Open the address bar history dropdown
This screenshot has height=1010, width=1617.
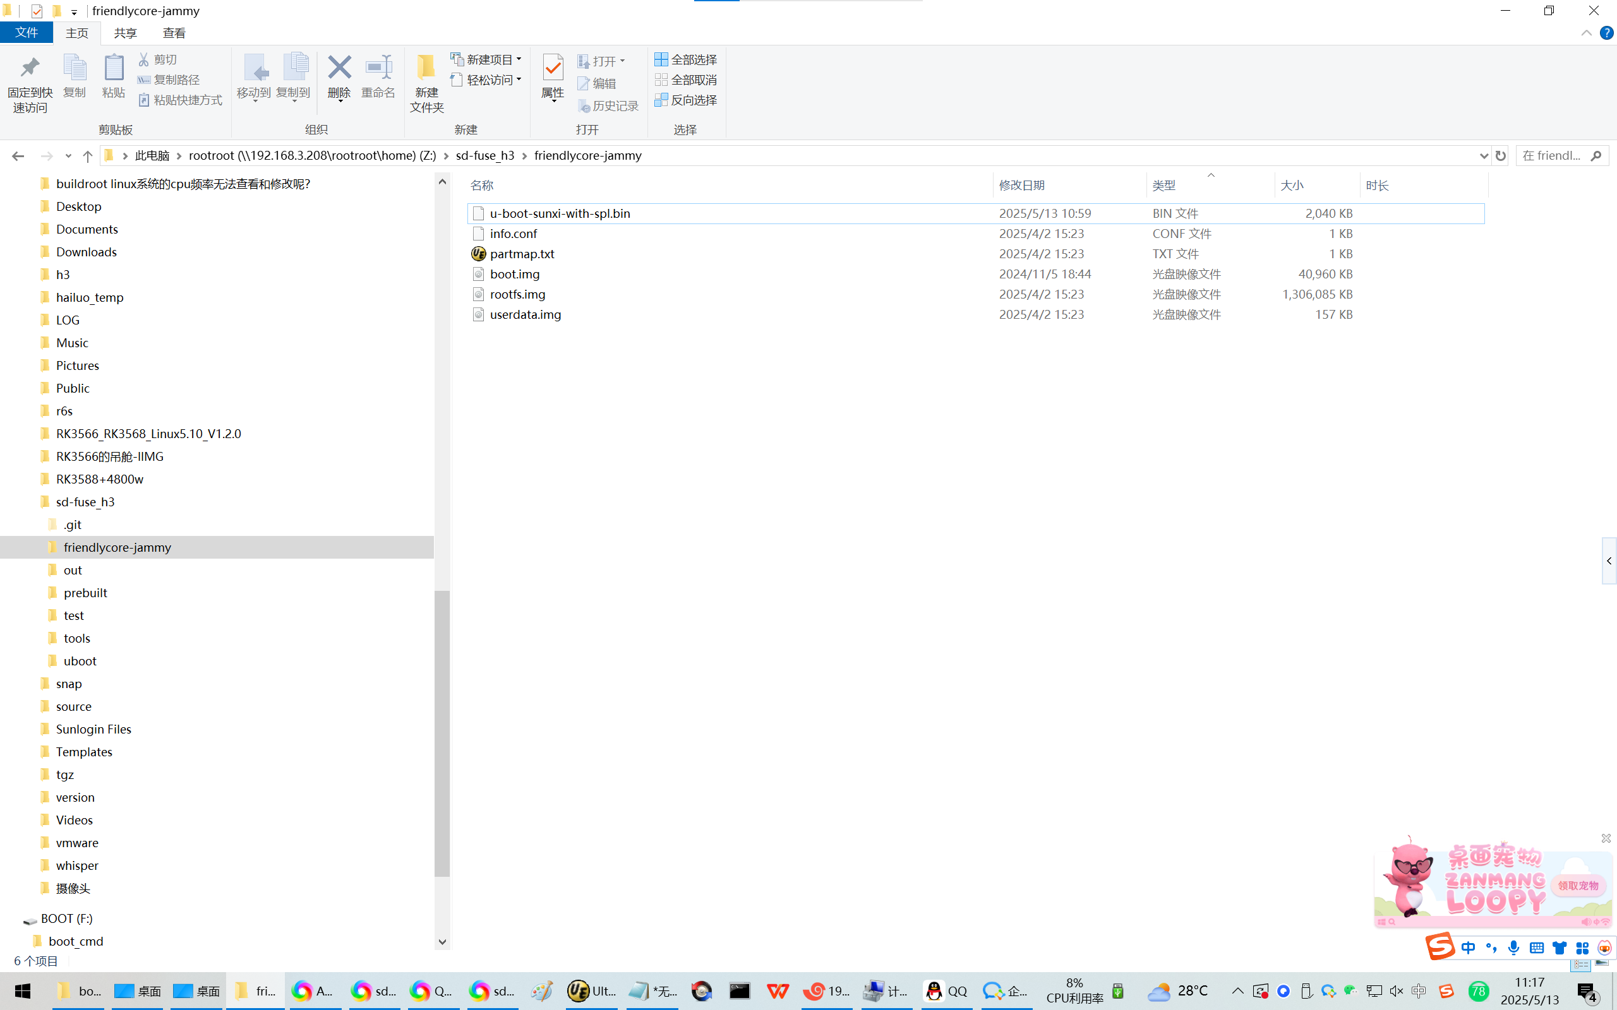[1484, 156]
